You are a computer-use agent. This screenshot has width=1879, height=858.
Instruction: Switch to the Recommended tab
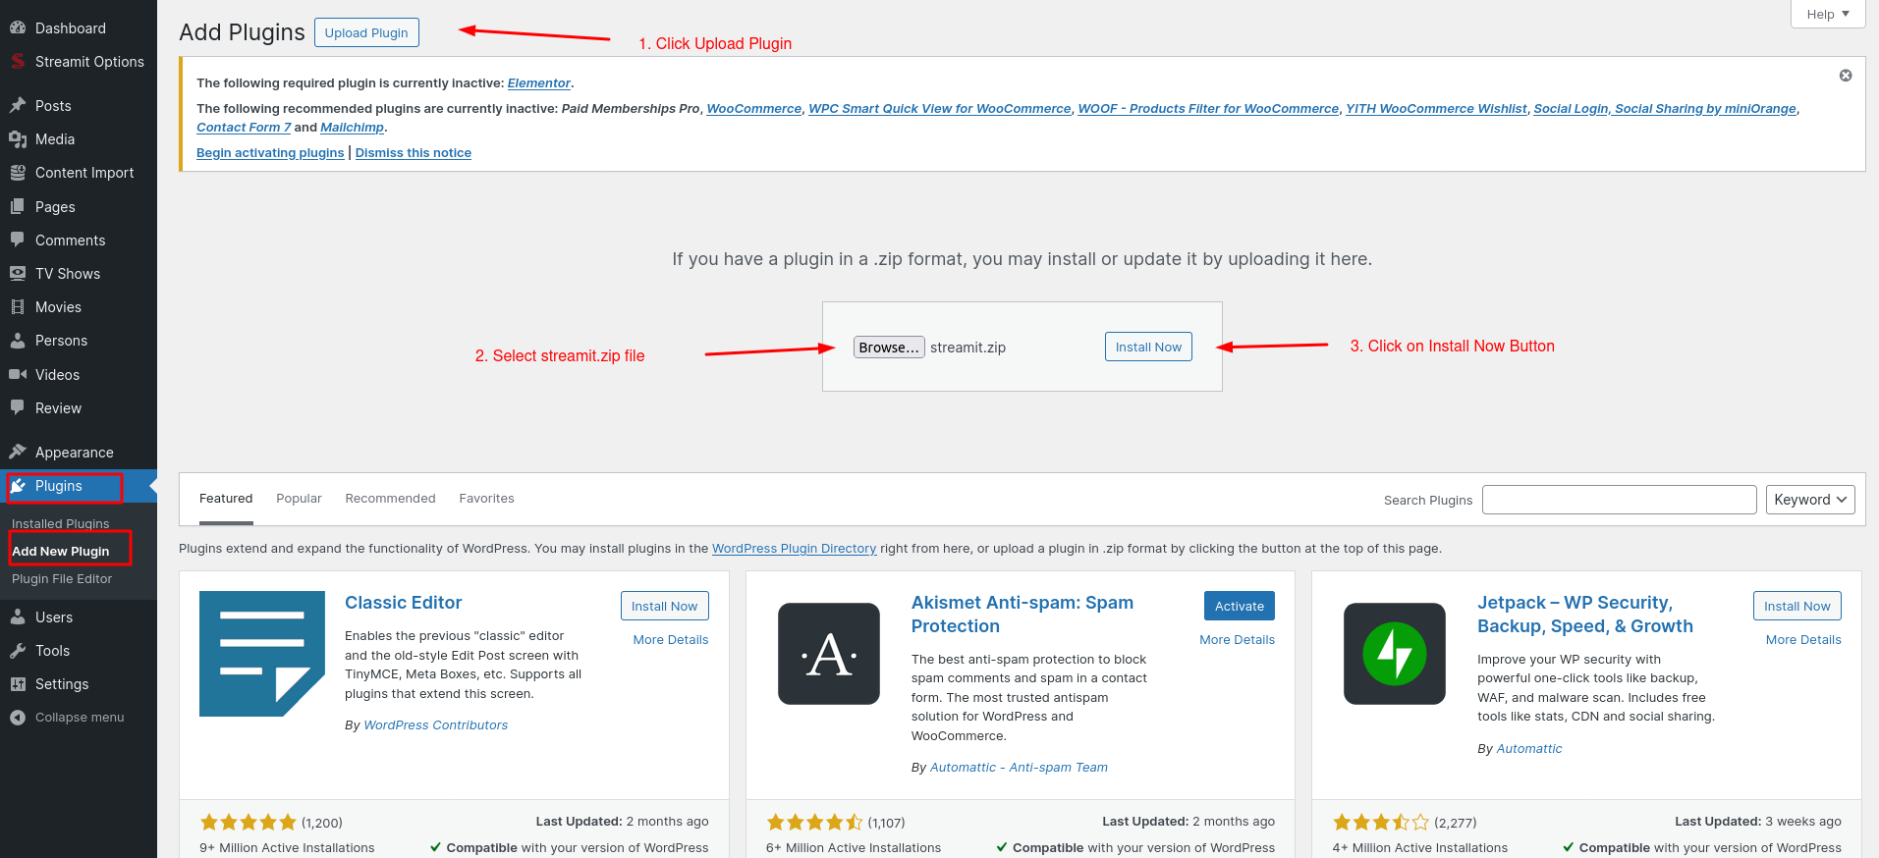[x=390, y=499]
